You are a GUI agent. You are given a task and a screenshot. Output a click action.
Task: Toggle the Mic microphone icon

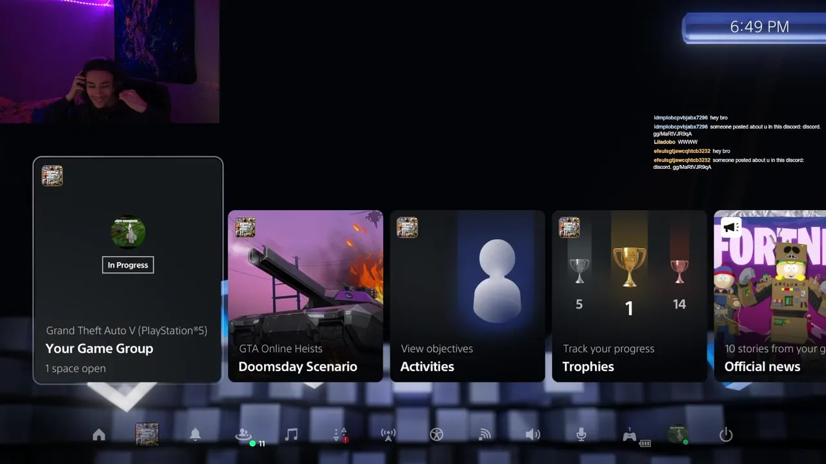[581, 435]
